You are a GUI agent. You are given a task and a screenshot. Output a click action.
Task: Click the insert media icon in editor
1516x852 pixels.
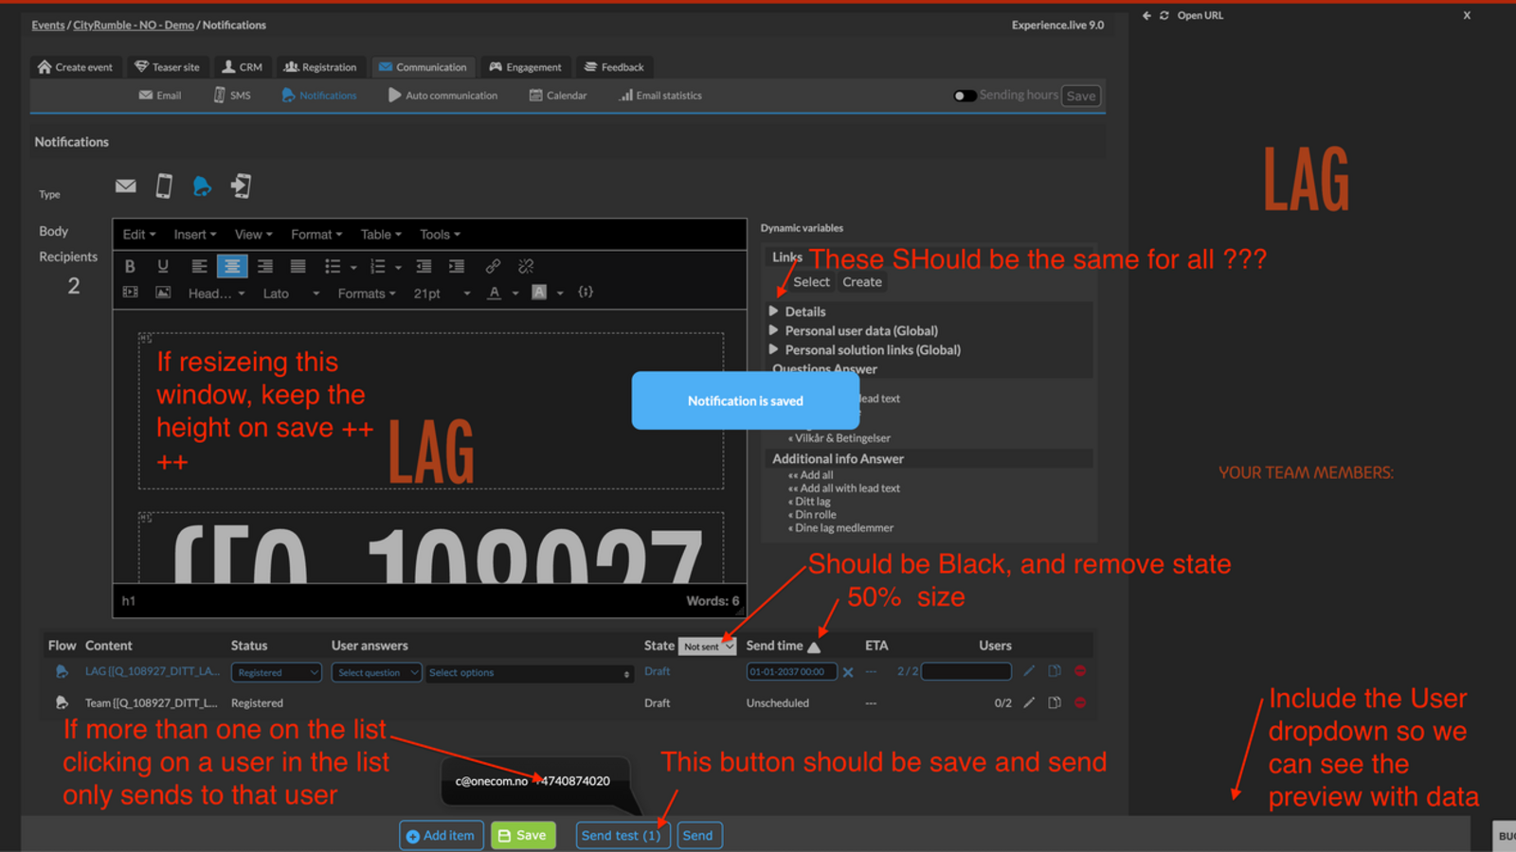click(x=131, y=293)
